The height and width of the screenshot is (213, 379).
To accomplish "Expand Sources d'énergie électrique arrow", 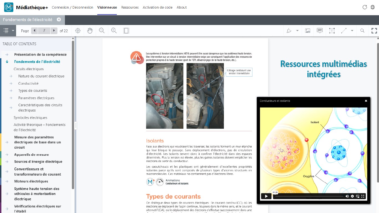I will [x=7, y=162].
